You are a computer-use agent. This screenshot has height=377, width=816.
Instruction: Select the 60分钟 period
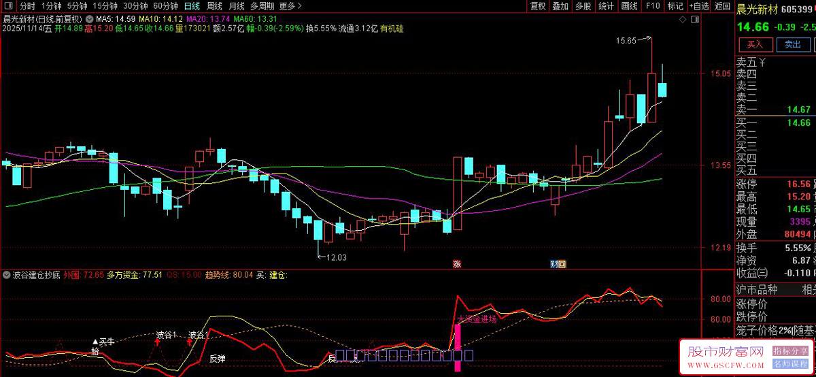165,6
